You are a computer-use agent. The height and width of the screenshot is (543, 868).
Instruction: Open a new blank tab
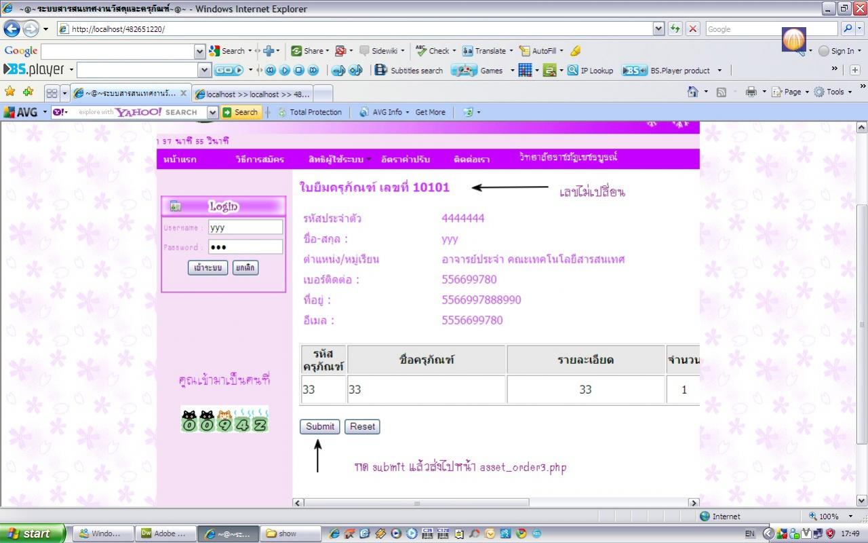(323, 94)
